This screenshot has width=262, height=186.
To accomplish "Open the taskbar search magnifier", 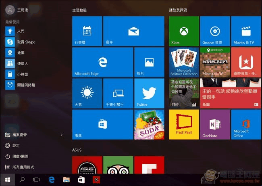I will pos(22,180).
